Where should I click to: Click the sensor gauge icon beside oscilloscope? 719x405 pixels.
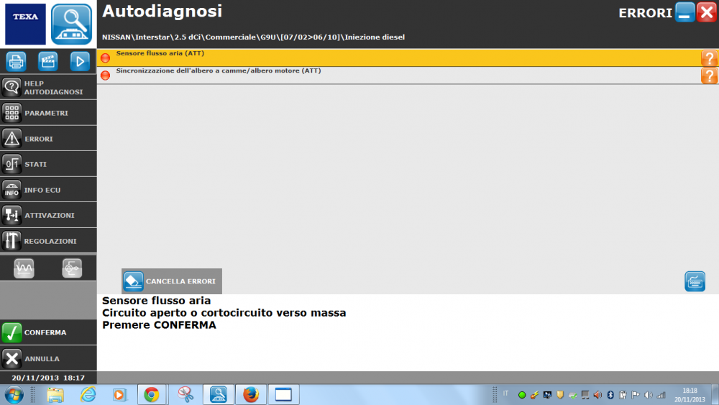click(72, 268)
